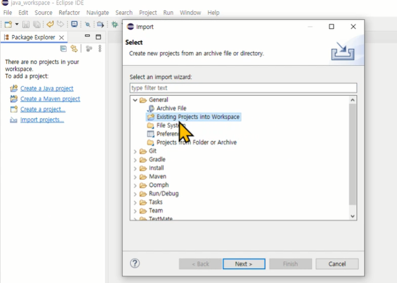Viewport: 397px width, 283px height.
Task: Expand the Maven folder
Action: point(135,177)
